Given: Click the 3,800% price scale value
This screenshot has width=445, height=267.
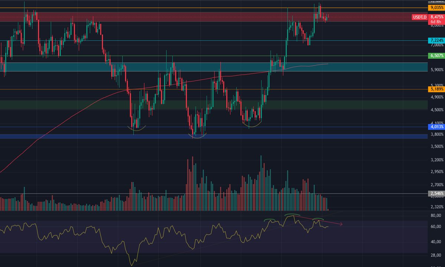Looking at the screenshot, I should pos(437,134).
